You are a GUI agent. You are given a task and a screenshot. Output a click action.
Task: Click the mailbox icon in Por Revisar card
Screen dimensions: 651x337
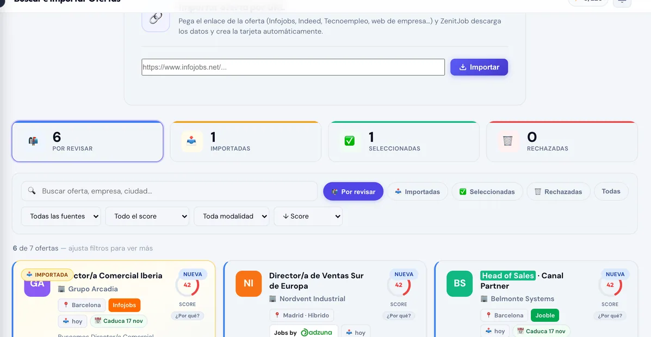[33, 141]
